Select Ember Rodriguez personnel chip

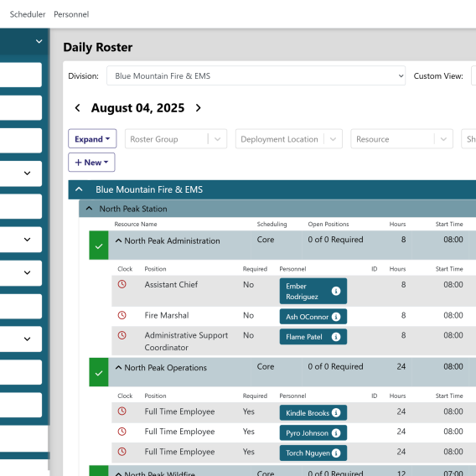[313, 291]
